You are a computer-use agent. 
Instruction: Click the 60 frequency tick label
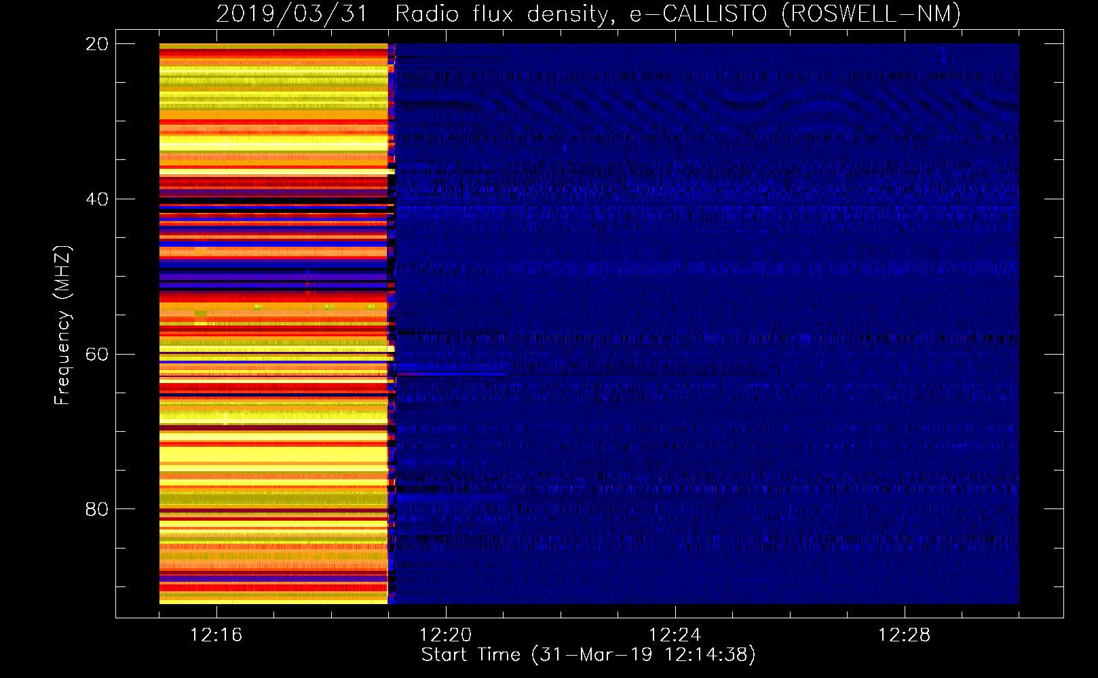[97, 354]
